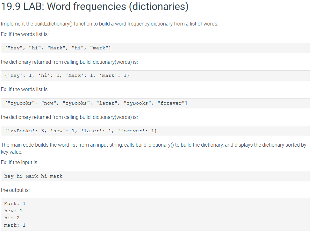
Task: Click the 'hey hi Mark hi mark' input box
Action: pyautogui.click(x=155, y=176)
